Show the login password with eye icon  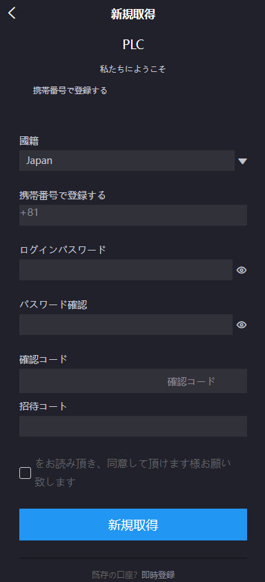[242, 270]
